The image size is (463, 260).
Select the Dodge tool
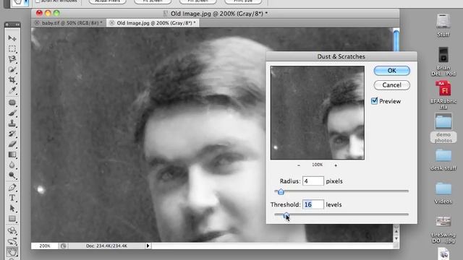coord(12,175)
